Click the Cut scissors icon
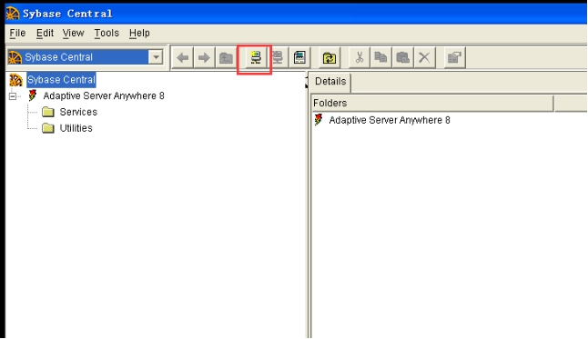Image resolution: width=588 pixels, height=339 pixels. point(360,57)
